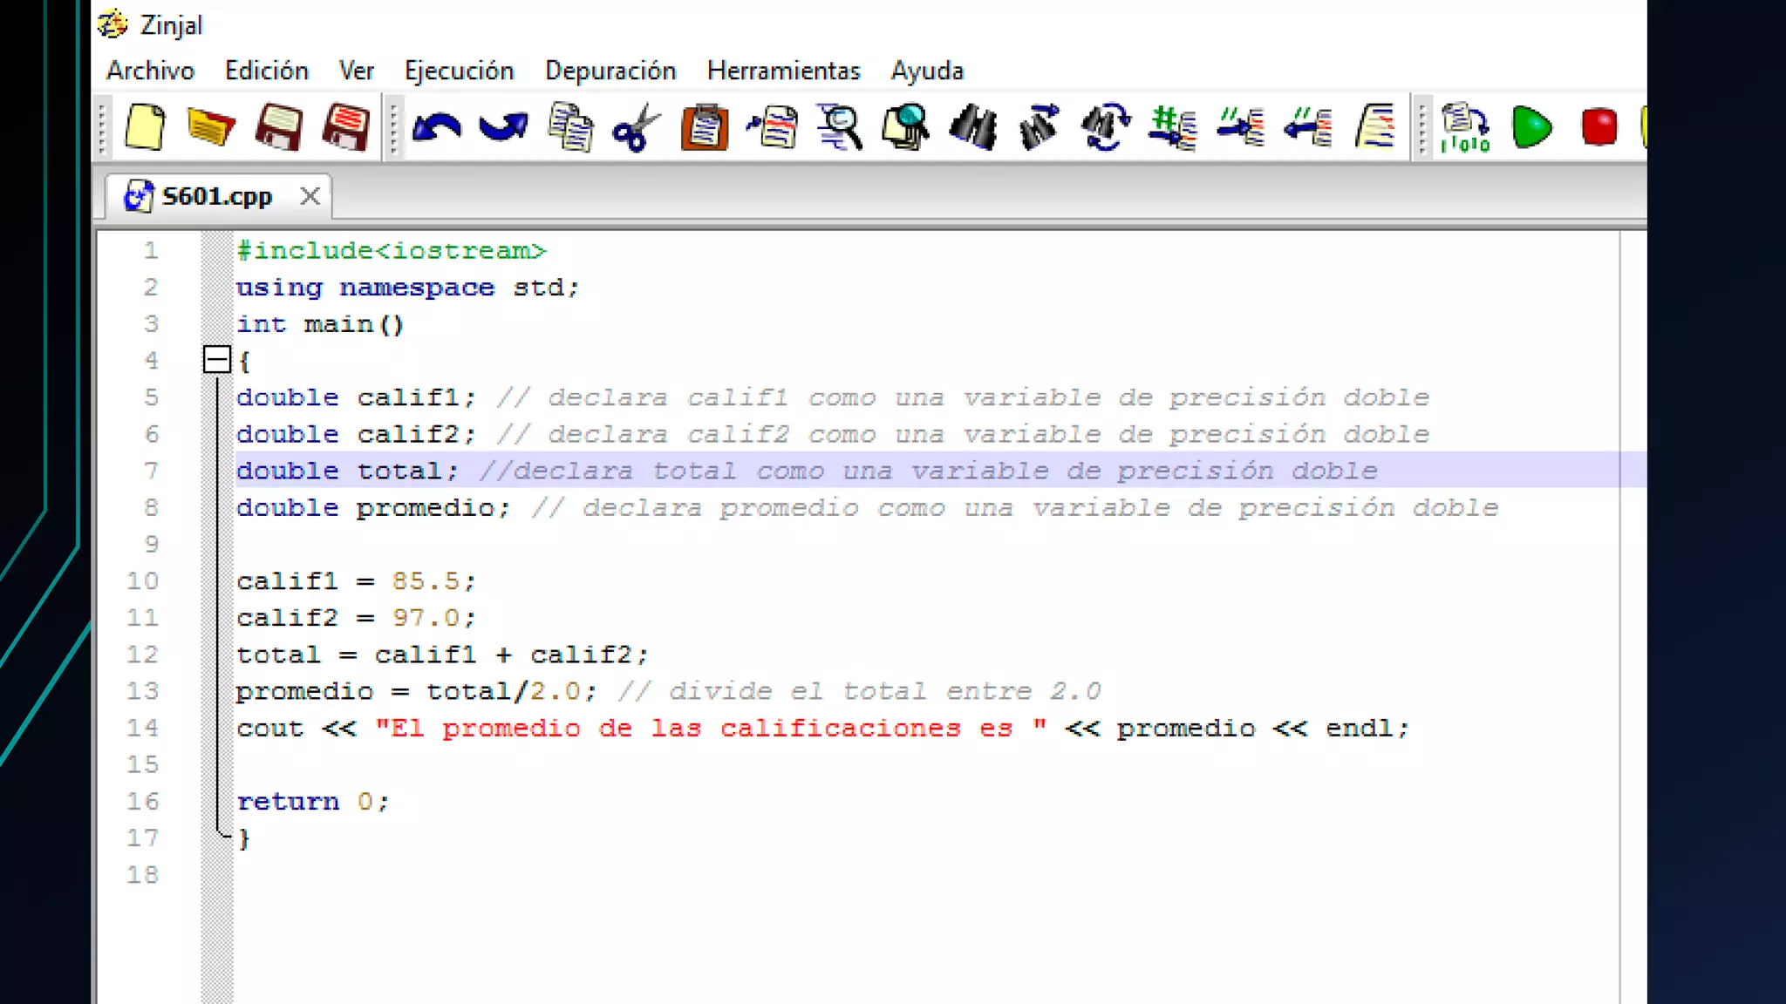Open the Herramientas menu
The width and height of the screenshot is (1786, 1004).
[x=783, y=71]
